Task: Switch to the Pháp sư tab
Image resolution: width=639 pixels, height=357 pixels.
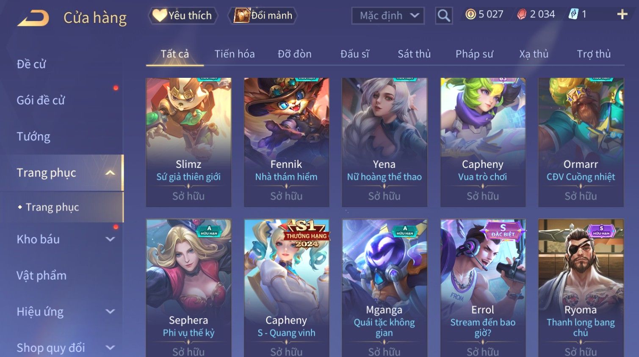Action: point(474,54)
